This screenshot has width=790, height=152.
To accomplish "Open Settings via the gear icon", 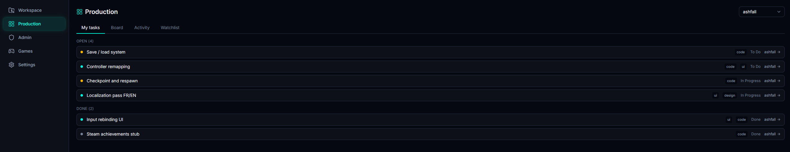I will pyautogui.click(x=11, y=65).
